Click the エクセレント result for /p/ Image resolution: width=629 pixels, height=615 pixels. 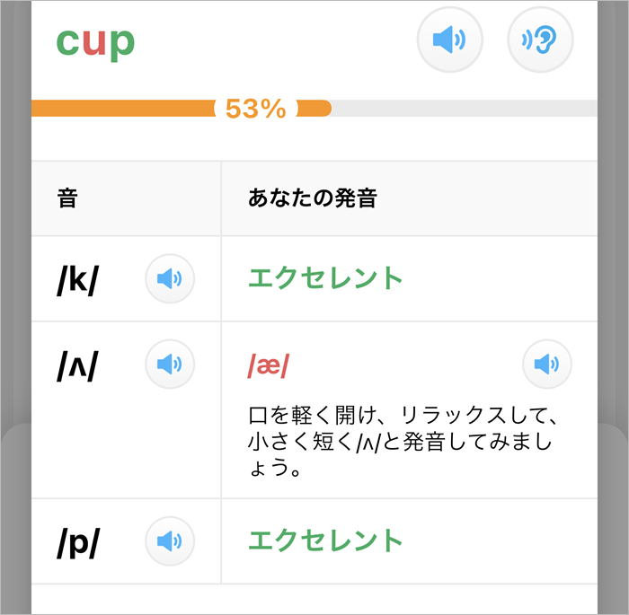tap(325, 540)
